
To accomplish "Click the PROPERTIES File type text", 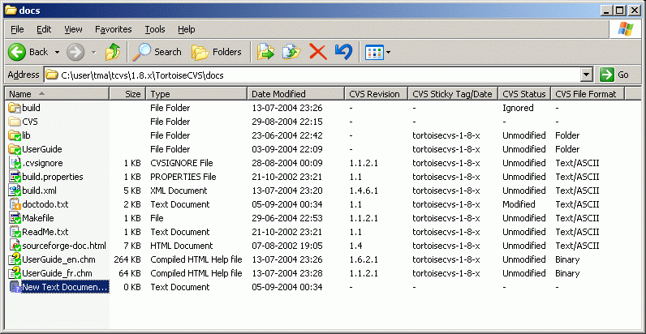I will tap(183, 177).
